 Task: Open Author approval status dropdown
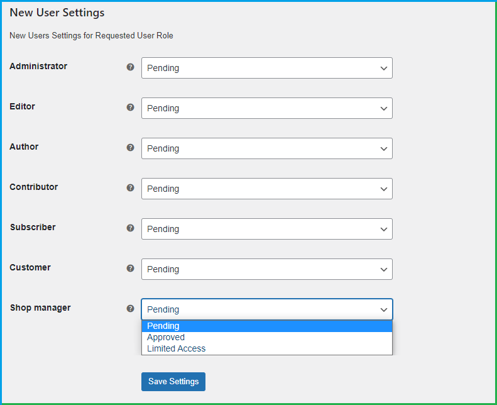click(x=266, y=148)
